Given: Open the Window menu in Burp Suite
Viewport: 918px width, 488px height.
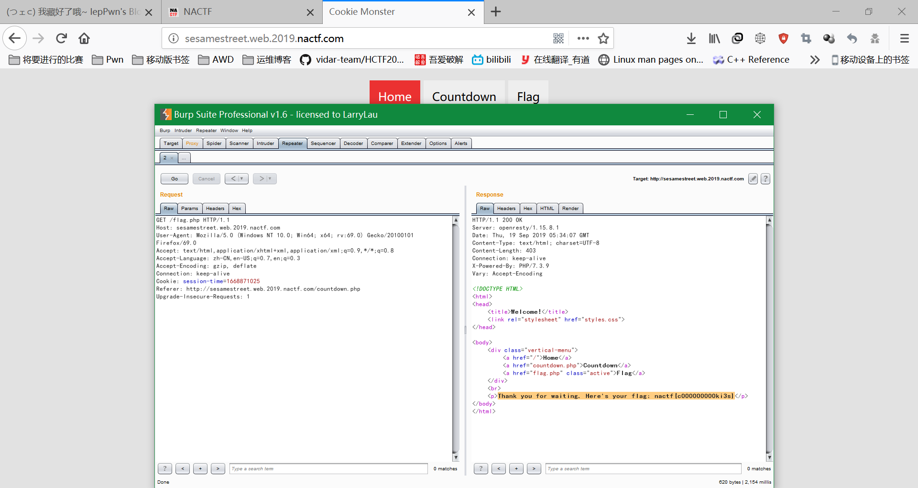Looking at the screenshot, I should (x=229, y=131).
